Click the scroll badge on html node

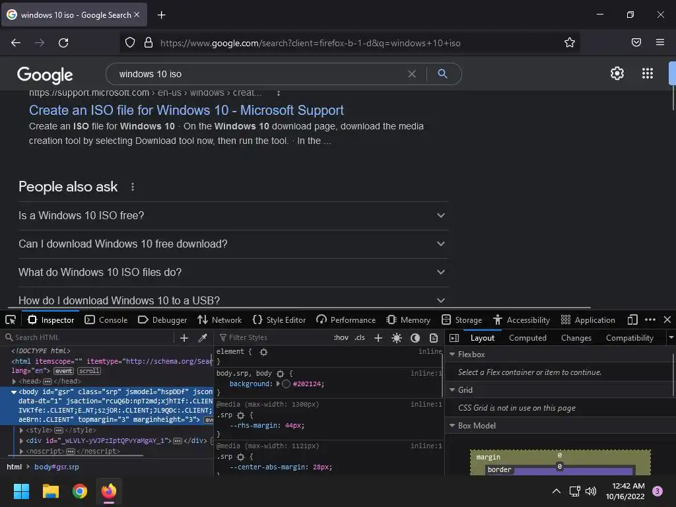(x=89, y=371)
